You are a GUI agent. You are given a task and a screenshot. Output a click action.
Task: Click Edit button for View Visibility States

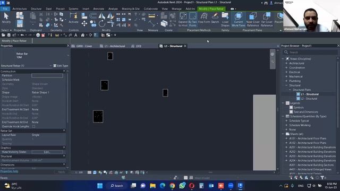pyautogui.click(x=47, y=152)
